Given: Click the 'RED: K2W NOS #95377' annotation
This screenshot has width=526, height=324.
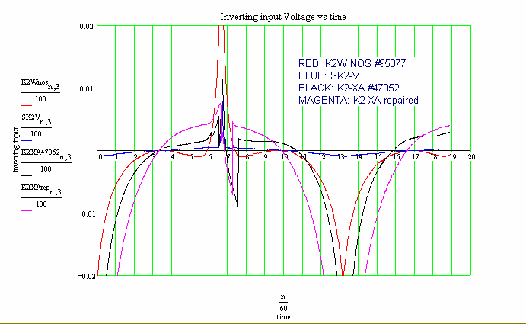Looking at the screenshot, I should (x=350, y=65).
